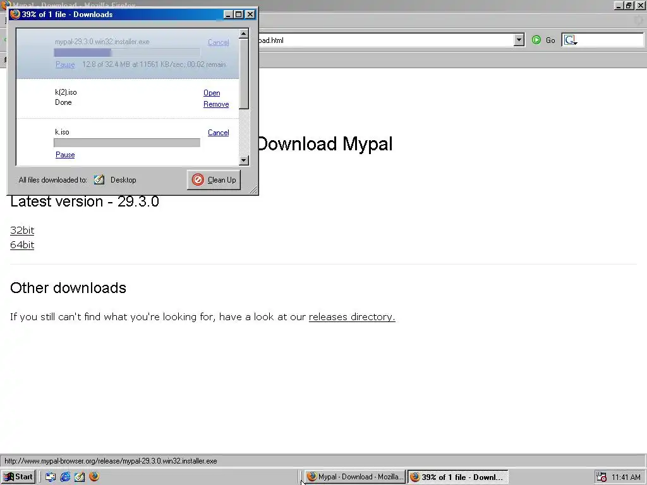Click the mypal installer progress bar
This screenshot has width=647, height=485.
pos(127,53)
